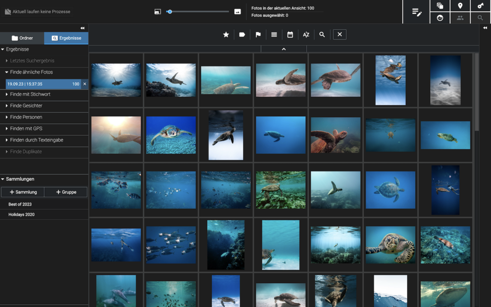Click the key icon in top right
Image resolution: width=491 pixels, height=307 pixels.
(480, 6)
